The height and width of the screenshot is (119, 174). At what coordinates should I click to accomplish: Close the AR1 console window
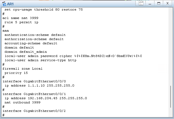[167, 3]
